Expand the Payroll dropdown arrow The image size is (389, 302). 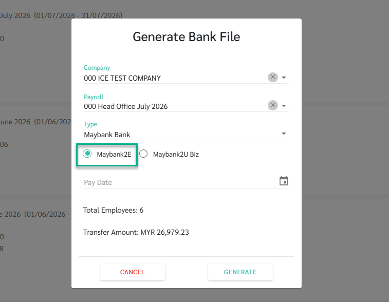tap(284, 106)
